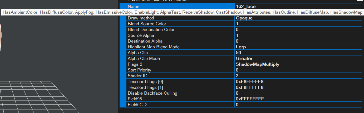Edit the Blend Source Color value
This screenshot has width=364, height=113.
(x=299, y=24)
